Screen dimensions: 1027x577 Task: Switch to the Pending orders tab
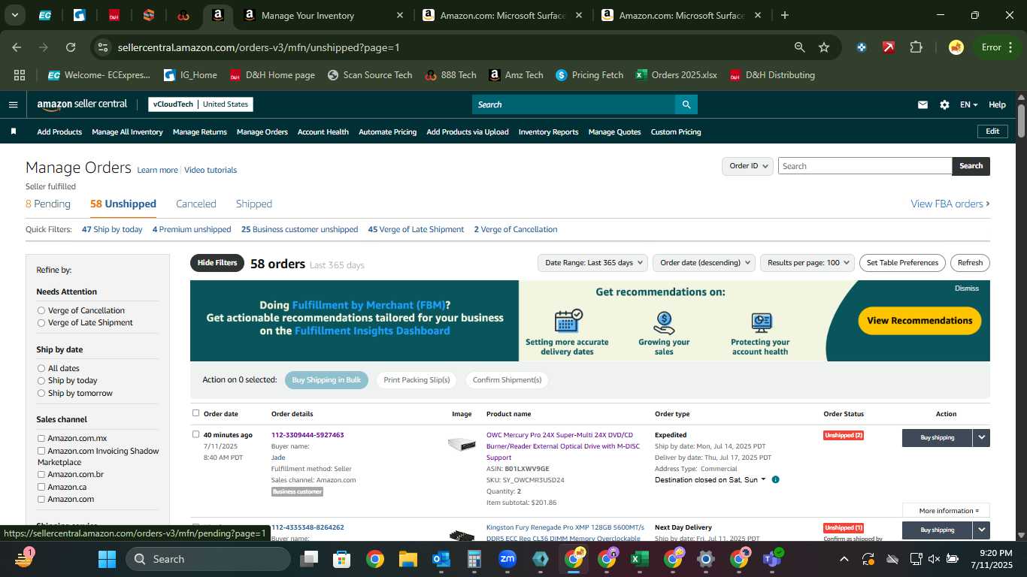point(48,204)
